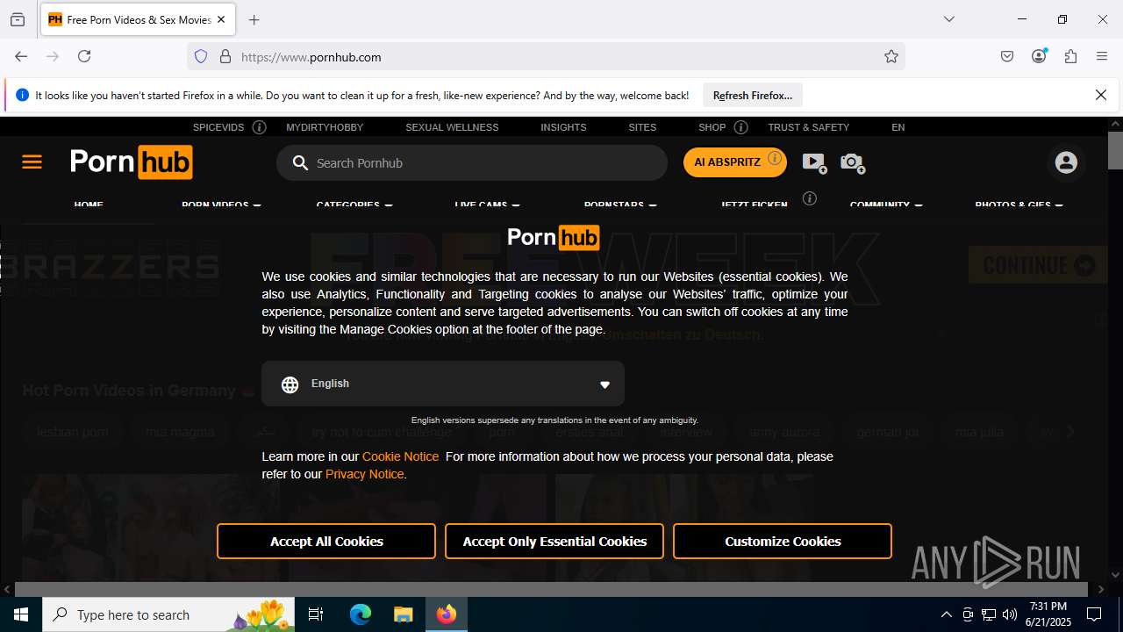This screenshot has width=1123, height=632.
Task: Open the Cookie Notice link
Action: [x=400, y=456]
